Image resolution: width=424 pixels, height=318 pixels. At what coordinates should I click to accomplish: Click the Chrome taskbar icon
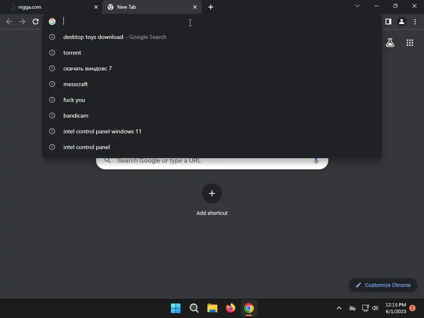pyautogui.click(x=249, y=308)
